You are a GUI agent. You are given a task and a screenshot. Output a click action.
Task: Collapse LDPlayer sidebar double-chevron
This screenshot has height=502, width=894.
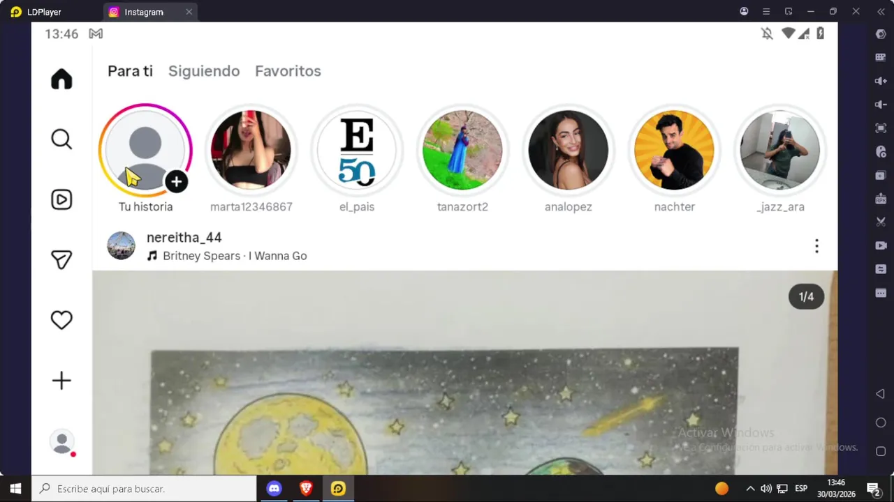(x=881, y=12)
